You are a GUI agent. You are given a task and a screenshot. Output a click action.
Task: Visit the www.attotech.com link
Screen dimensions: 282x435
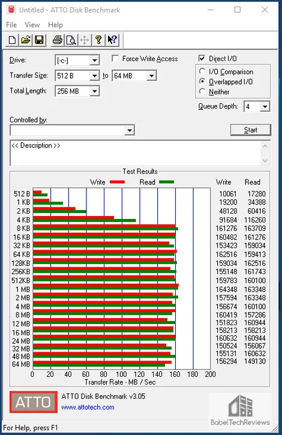pos(88,407)
